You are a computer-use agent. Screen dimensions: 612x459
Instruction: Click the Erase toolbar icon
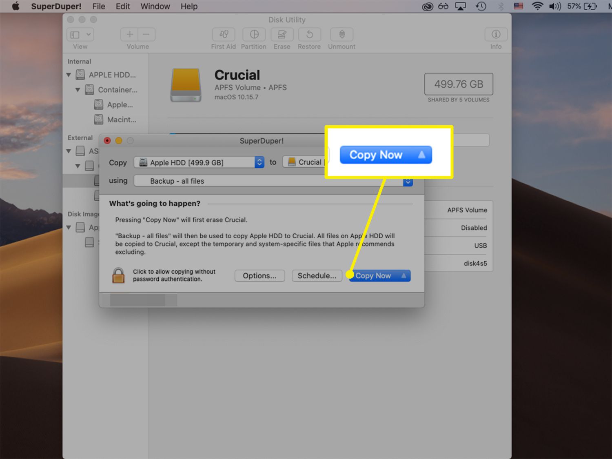(x=282, y=34)
